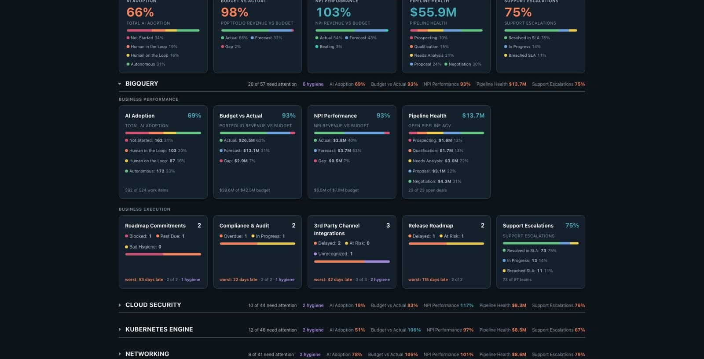The height and width of the screenshot is (359, 704).
Task: Click '$39.6M of $42.5M budget' text
Action: tap(245, 190)
